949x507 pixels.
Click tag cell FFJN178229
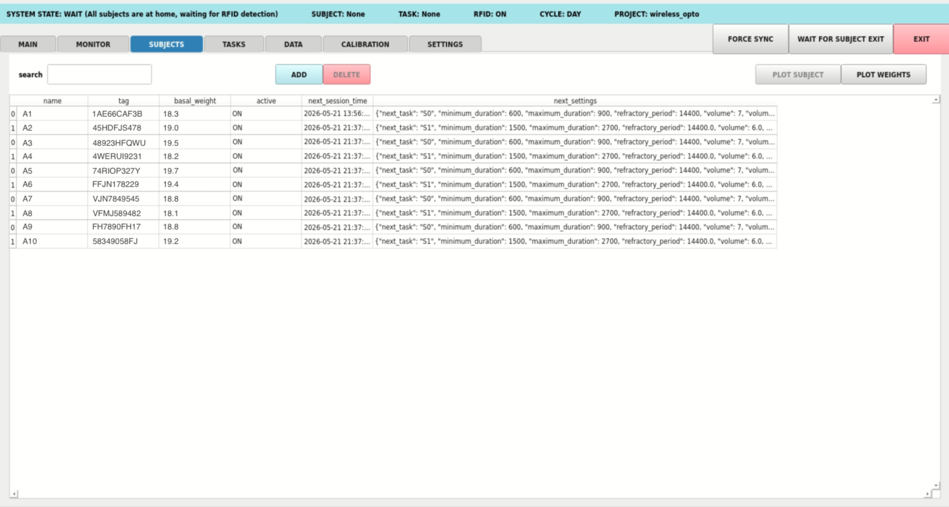point(123,185)
